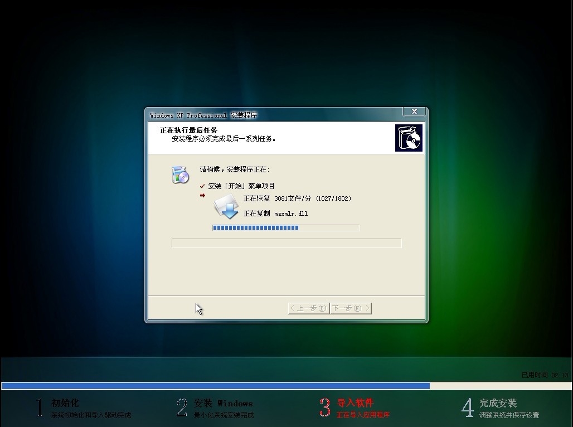Image resolution: width=573 pixels, height=427 pixels.
Task: Click the red arrow current-step indicator
Action: 202,196
